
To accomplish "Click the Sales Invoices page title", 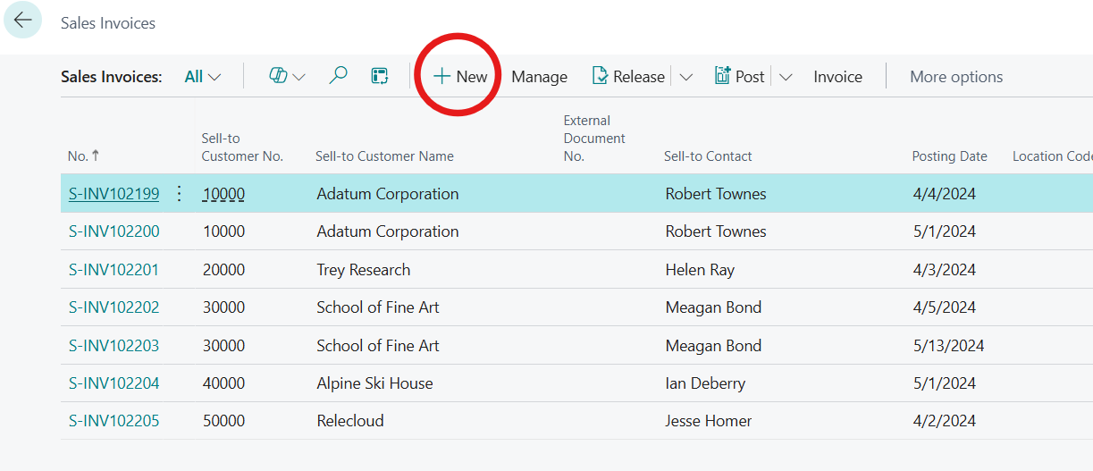I will pos(108,23).
